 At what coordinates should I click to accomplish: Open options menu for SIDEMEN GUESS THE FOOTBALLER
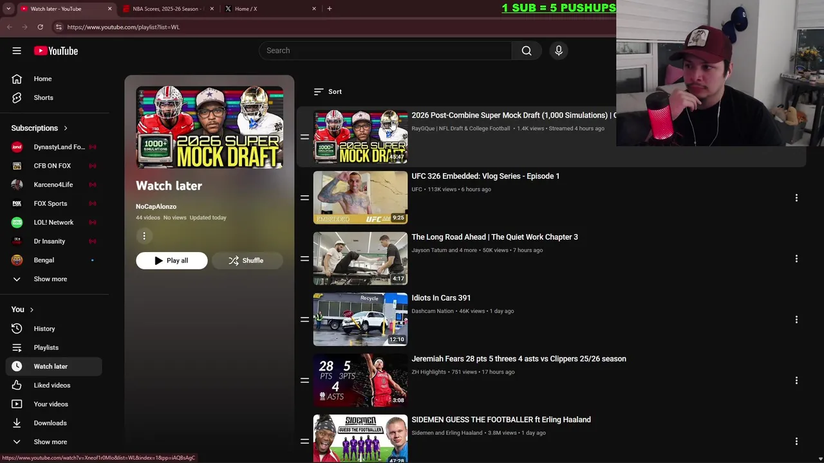pyautogui.click(x=796, y=441)
